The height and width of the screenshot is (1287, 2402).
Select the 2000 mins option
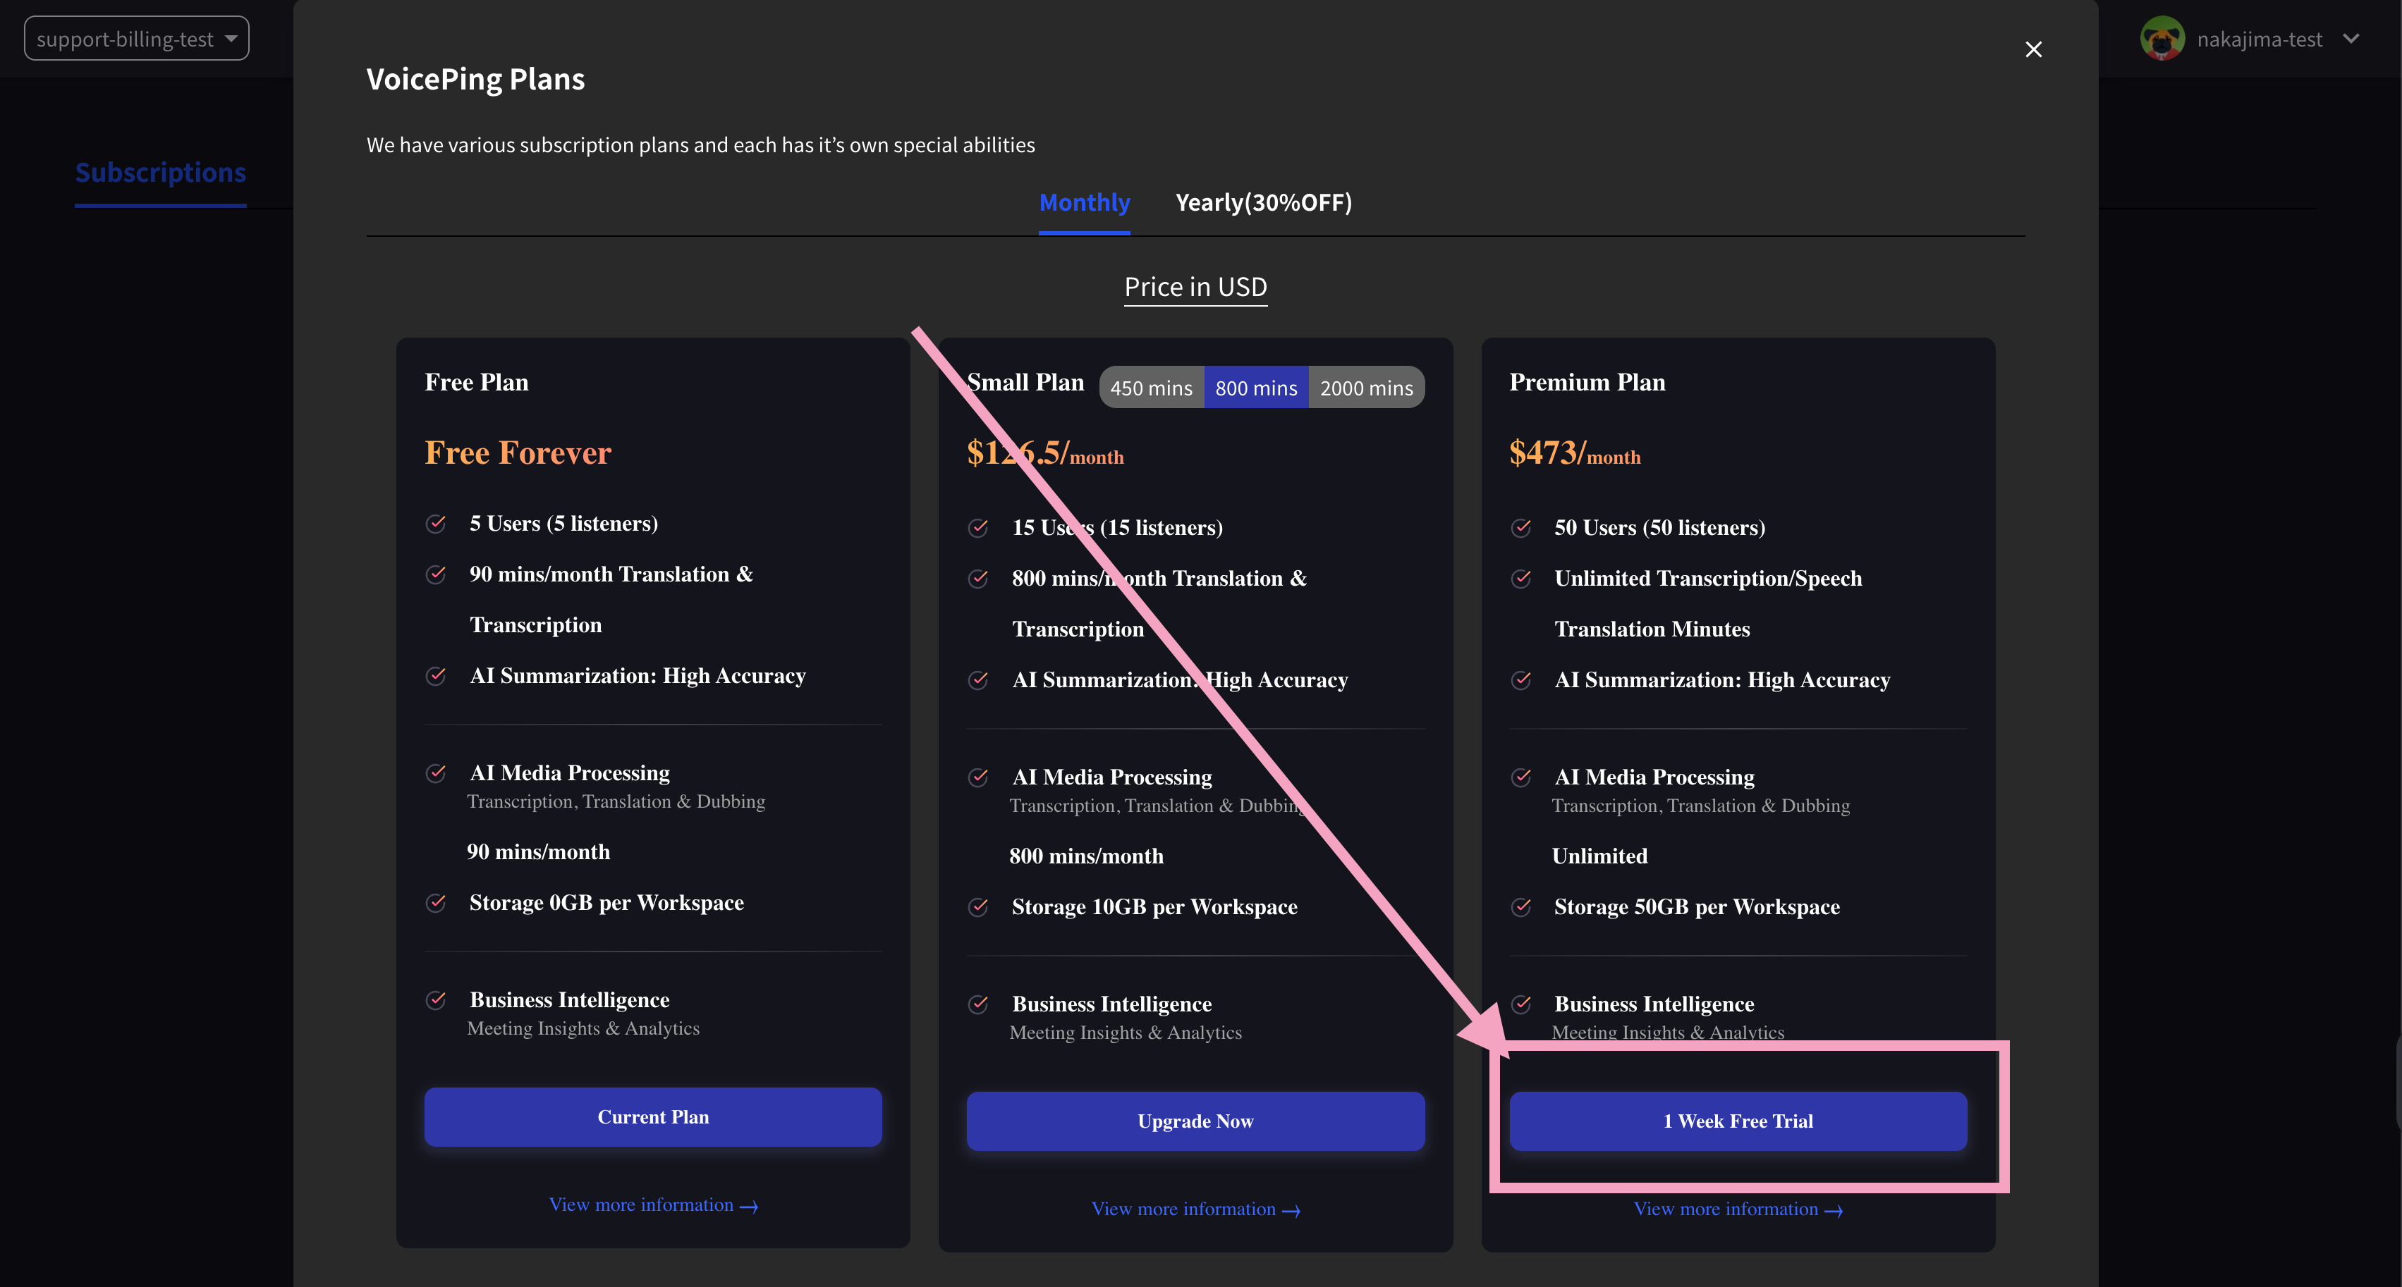(x=1366, y=388)
